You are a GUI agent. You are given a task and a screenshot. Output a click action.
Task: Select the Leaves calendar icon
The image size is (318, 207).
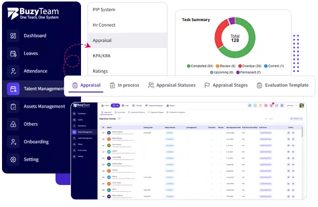click(x=13, y=53)
